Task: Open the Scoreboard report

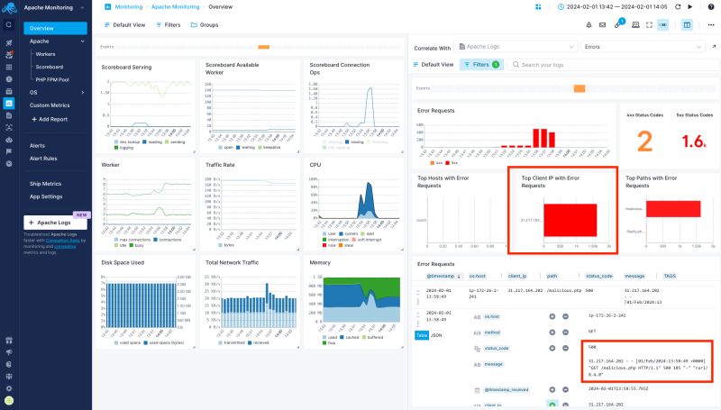Action: 50,67
